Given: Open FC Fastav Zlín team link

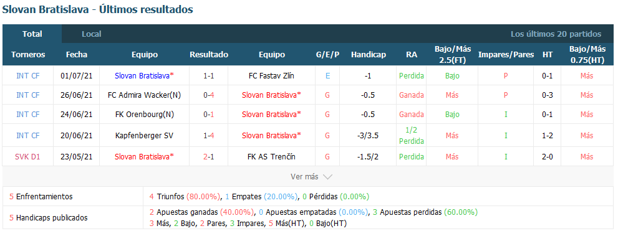Looking at the screenshot, I should 277,76.
